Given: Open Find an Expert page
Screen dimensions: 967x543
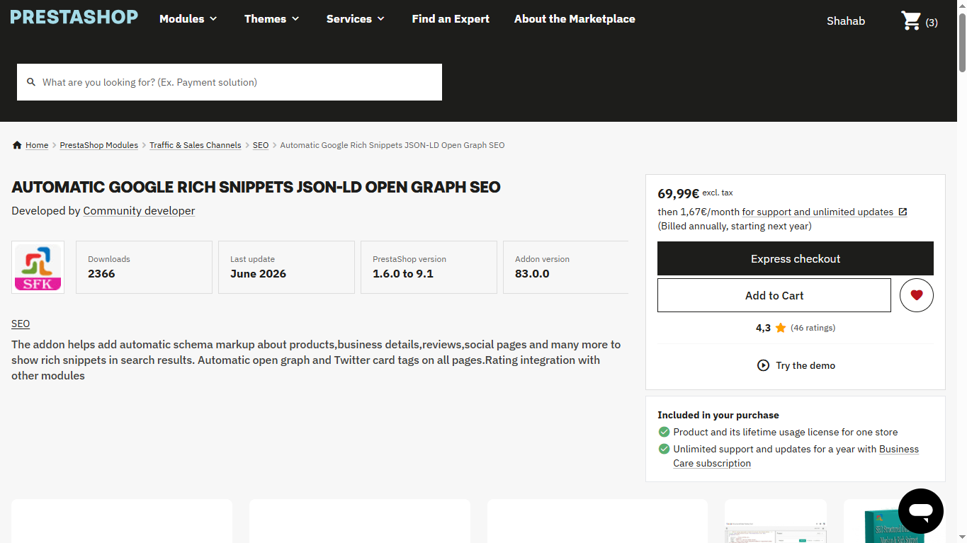Looking at the screenshot, I should pyautogui.click(x=451, y=19).
